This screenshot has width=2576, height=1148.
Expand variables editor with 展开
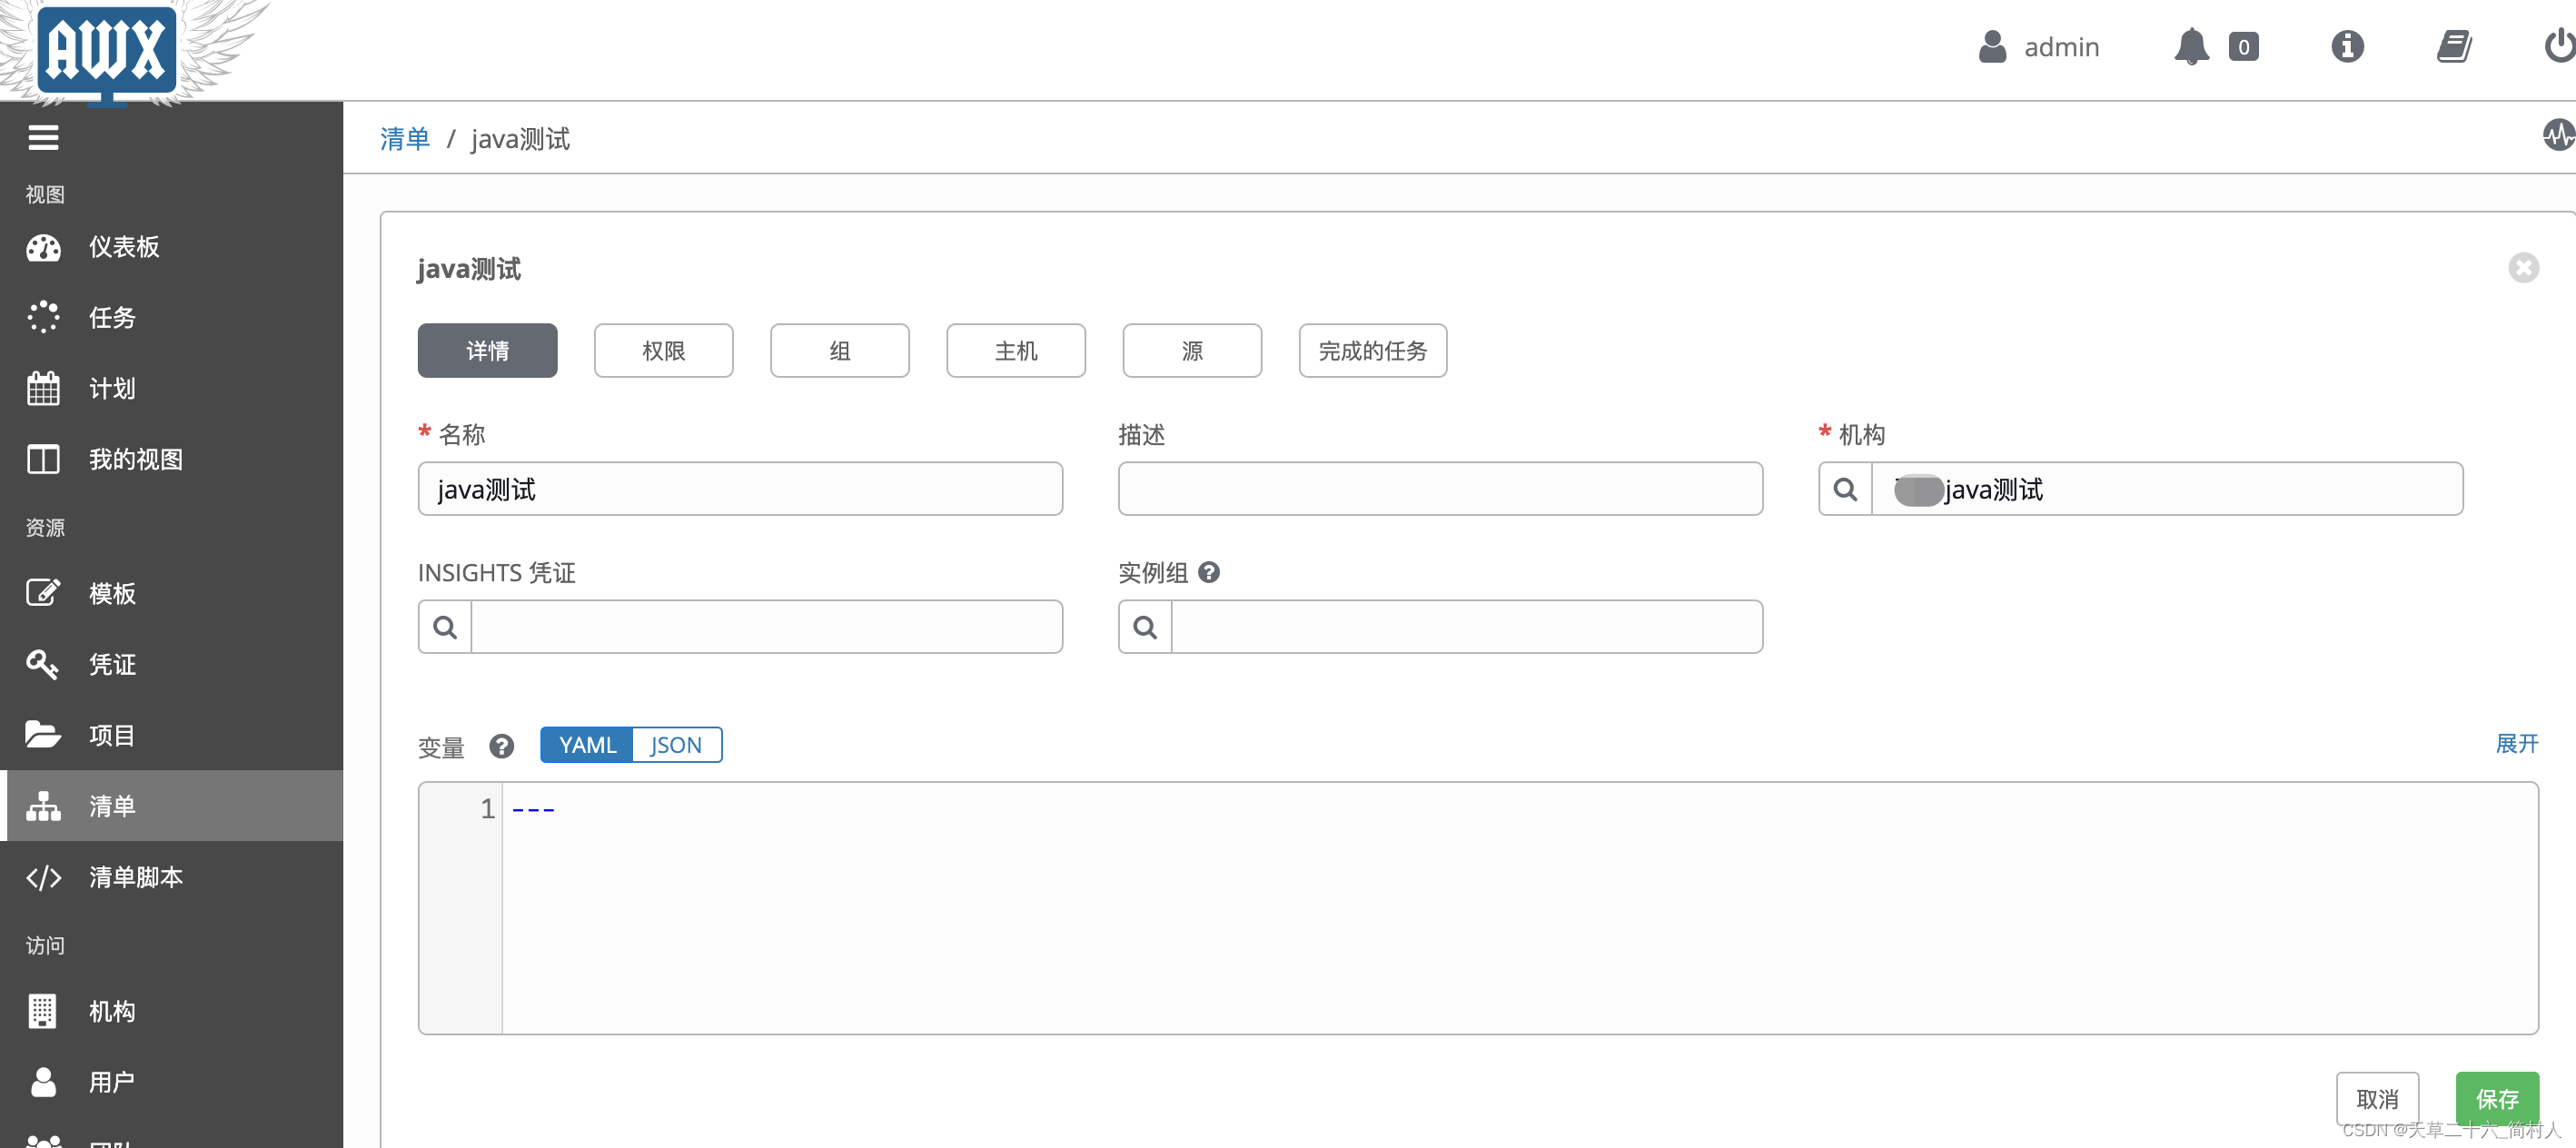point(2516,743)
